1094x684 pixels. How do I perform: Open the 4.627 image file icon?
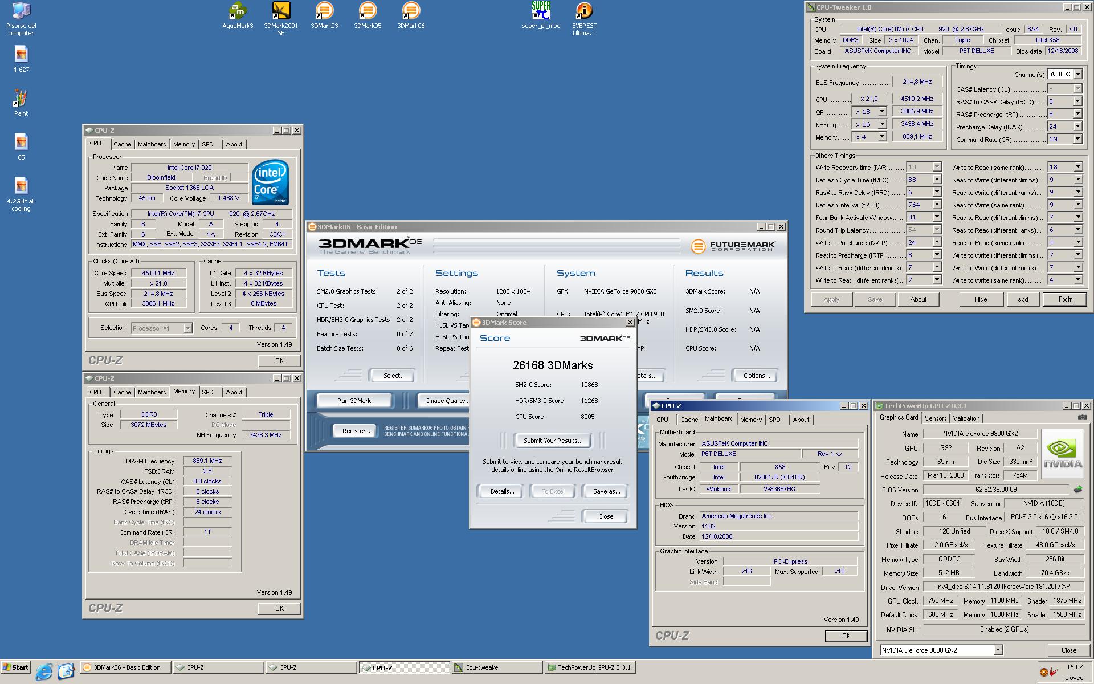(x=21, y=59)
